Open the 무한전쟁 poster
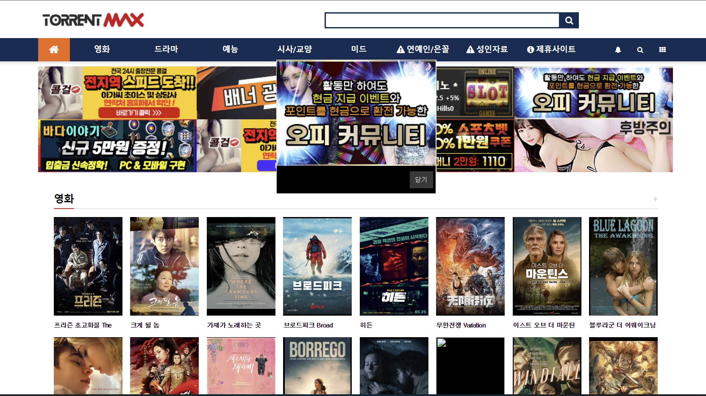706x396 pixels. click(x=470, y=266)
